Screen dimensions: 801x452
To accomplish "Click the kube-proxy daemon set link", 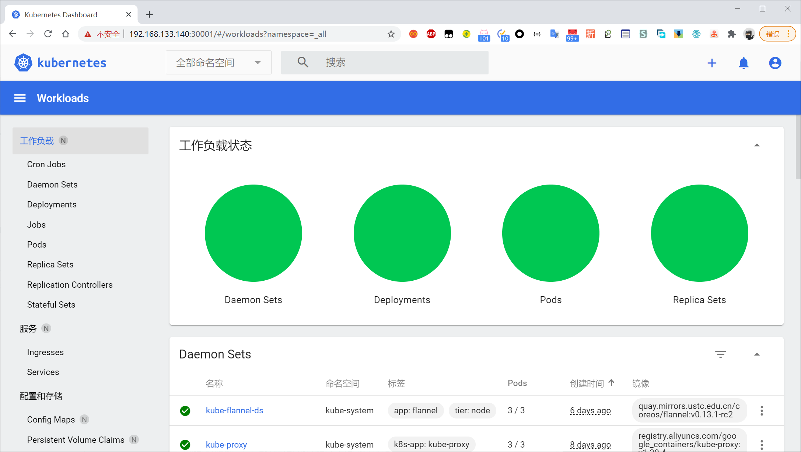I will coord(226,445).
